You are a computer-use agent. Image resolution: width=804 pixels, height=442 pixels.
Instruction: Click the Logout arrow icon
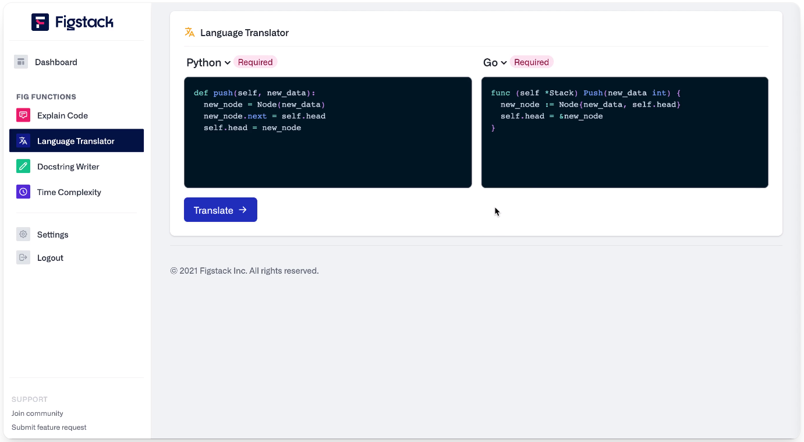click(x=23, y=257)
